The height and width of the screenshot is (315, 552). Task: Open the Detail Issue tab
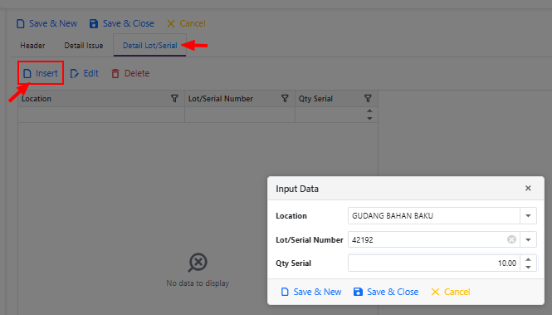[x=84, y=46]
